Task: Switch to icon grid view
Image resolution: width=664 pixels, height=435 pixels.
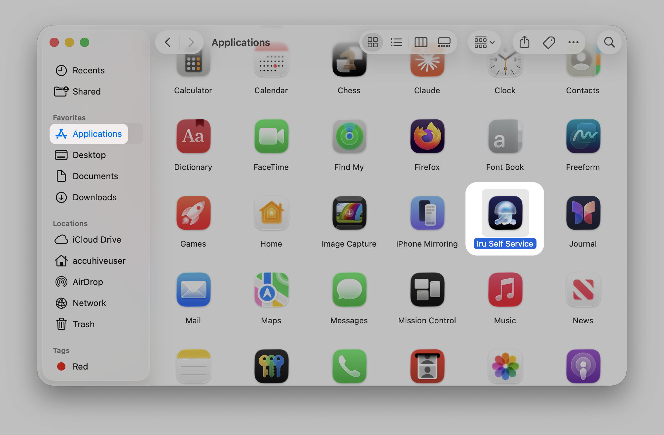Action: [373, 42]
